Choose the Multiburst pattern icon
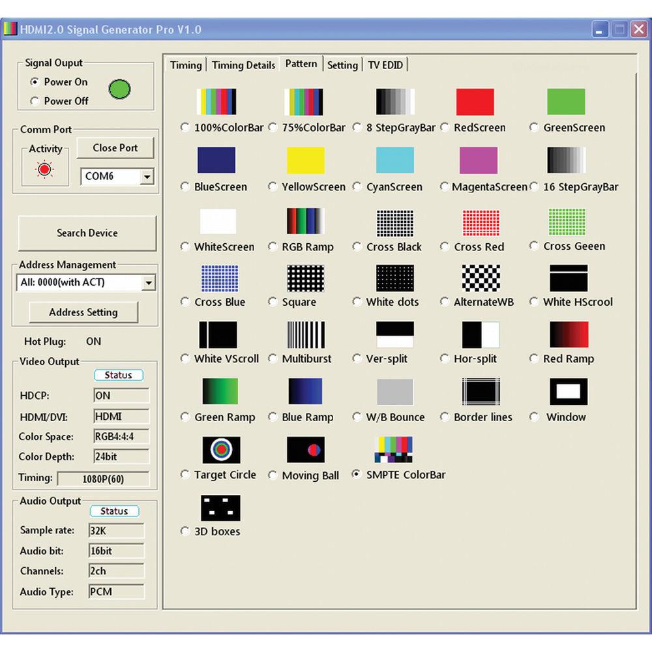Viewport: 652px width, 652px height. point(306,334)
